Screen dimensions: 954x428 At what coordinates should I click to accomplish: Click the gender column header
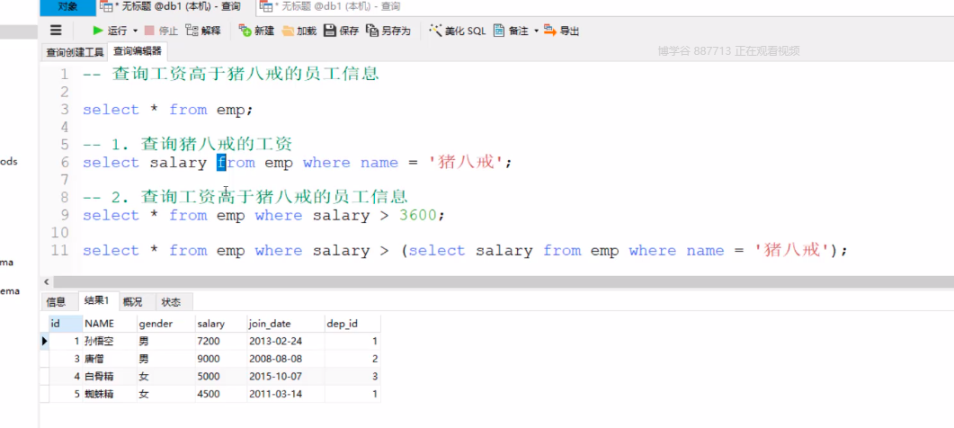(x=165, y=324)
